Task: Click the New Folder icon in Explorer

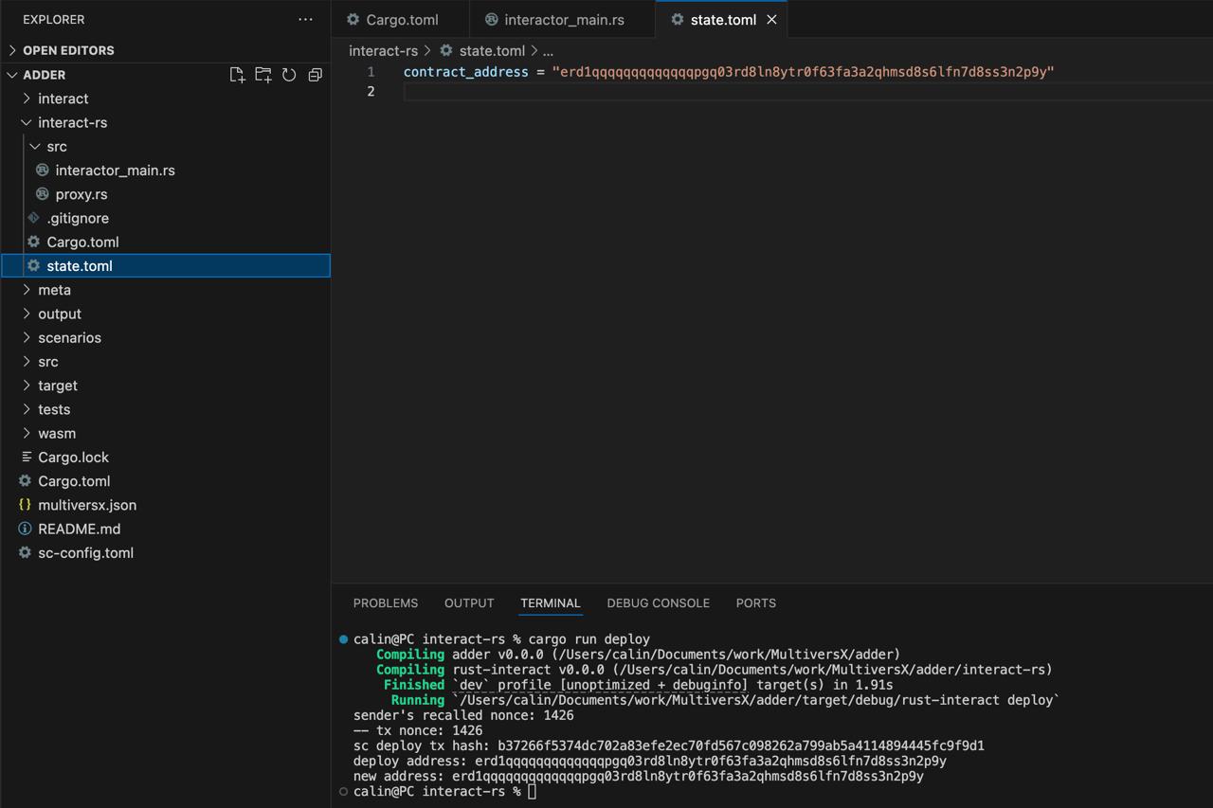Action: (x=263, y=75)
